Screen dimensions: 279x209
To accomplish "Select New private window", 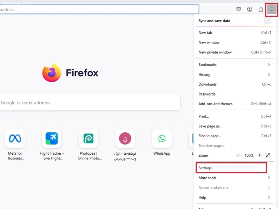I will [x=215, y=52].
